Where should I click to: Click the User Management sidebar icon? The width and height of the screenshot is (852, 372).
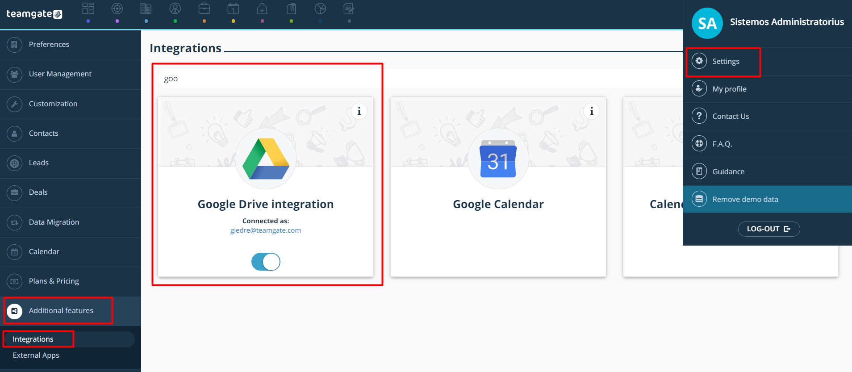click(x=15, y=74)
